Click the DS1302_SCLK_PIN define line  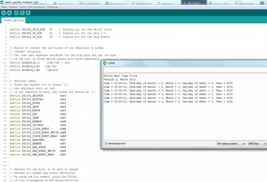(61, 30)
